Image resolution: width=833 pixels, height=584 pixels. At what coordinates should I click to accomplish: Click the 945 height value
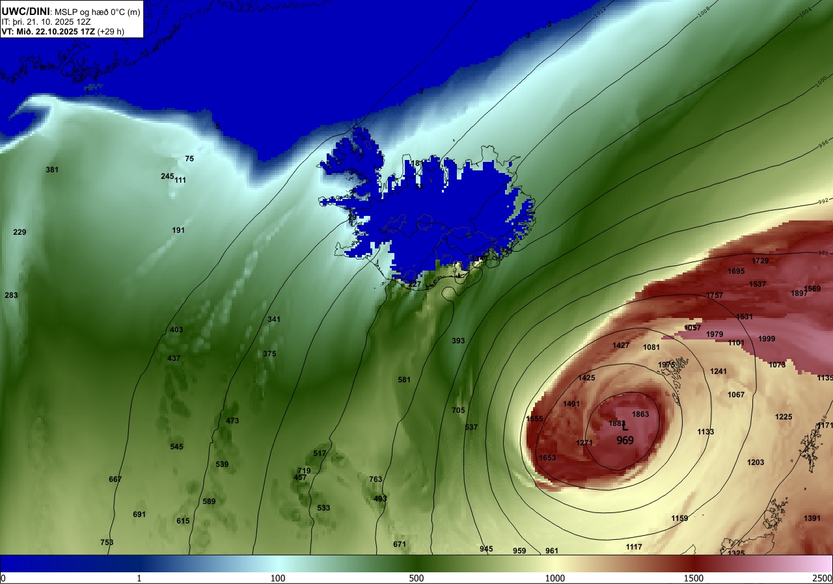[486, 549]
